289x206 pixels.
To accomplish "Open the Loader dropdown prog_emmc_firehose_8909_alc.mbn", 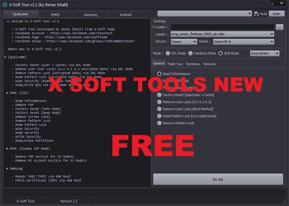I will [222, 34].
